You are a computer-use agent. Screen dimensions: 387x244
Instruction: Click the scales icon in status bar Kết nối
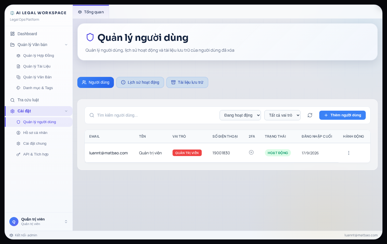(x=11, y=235)
